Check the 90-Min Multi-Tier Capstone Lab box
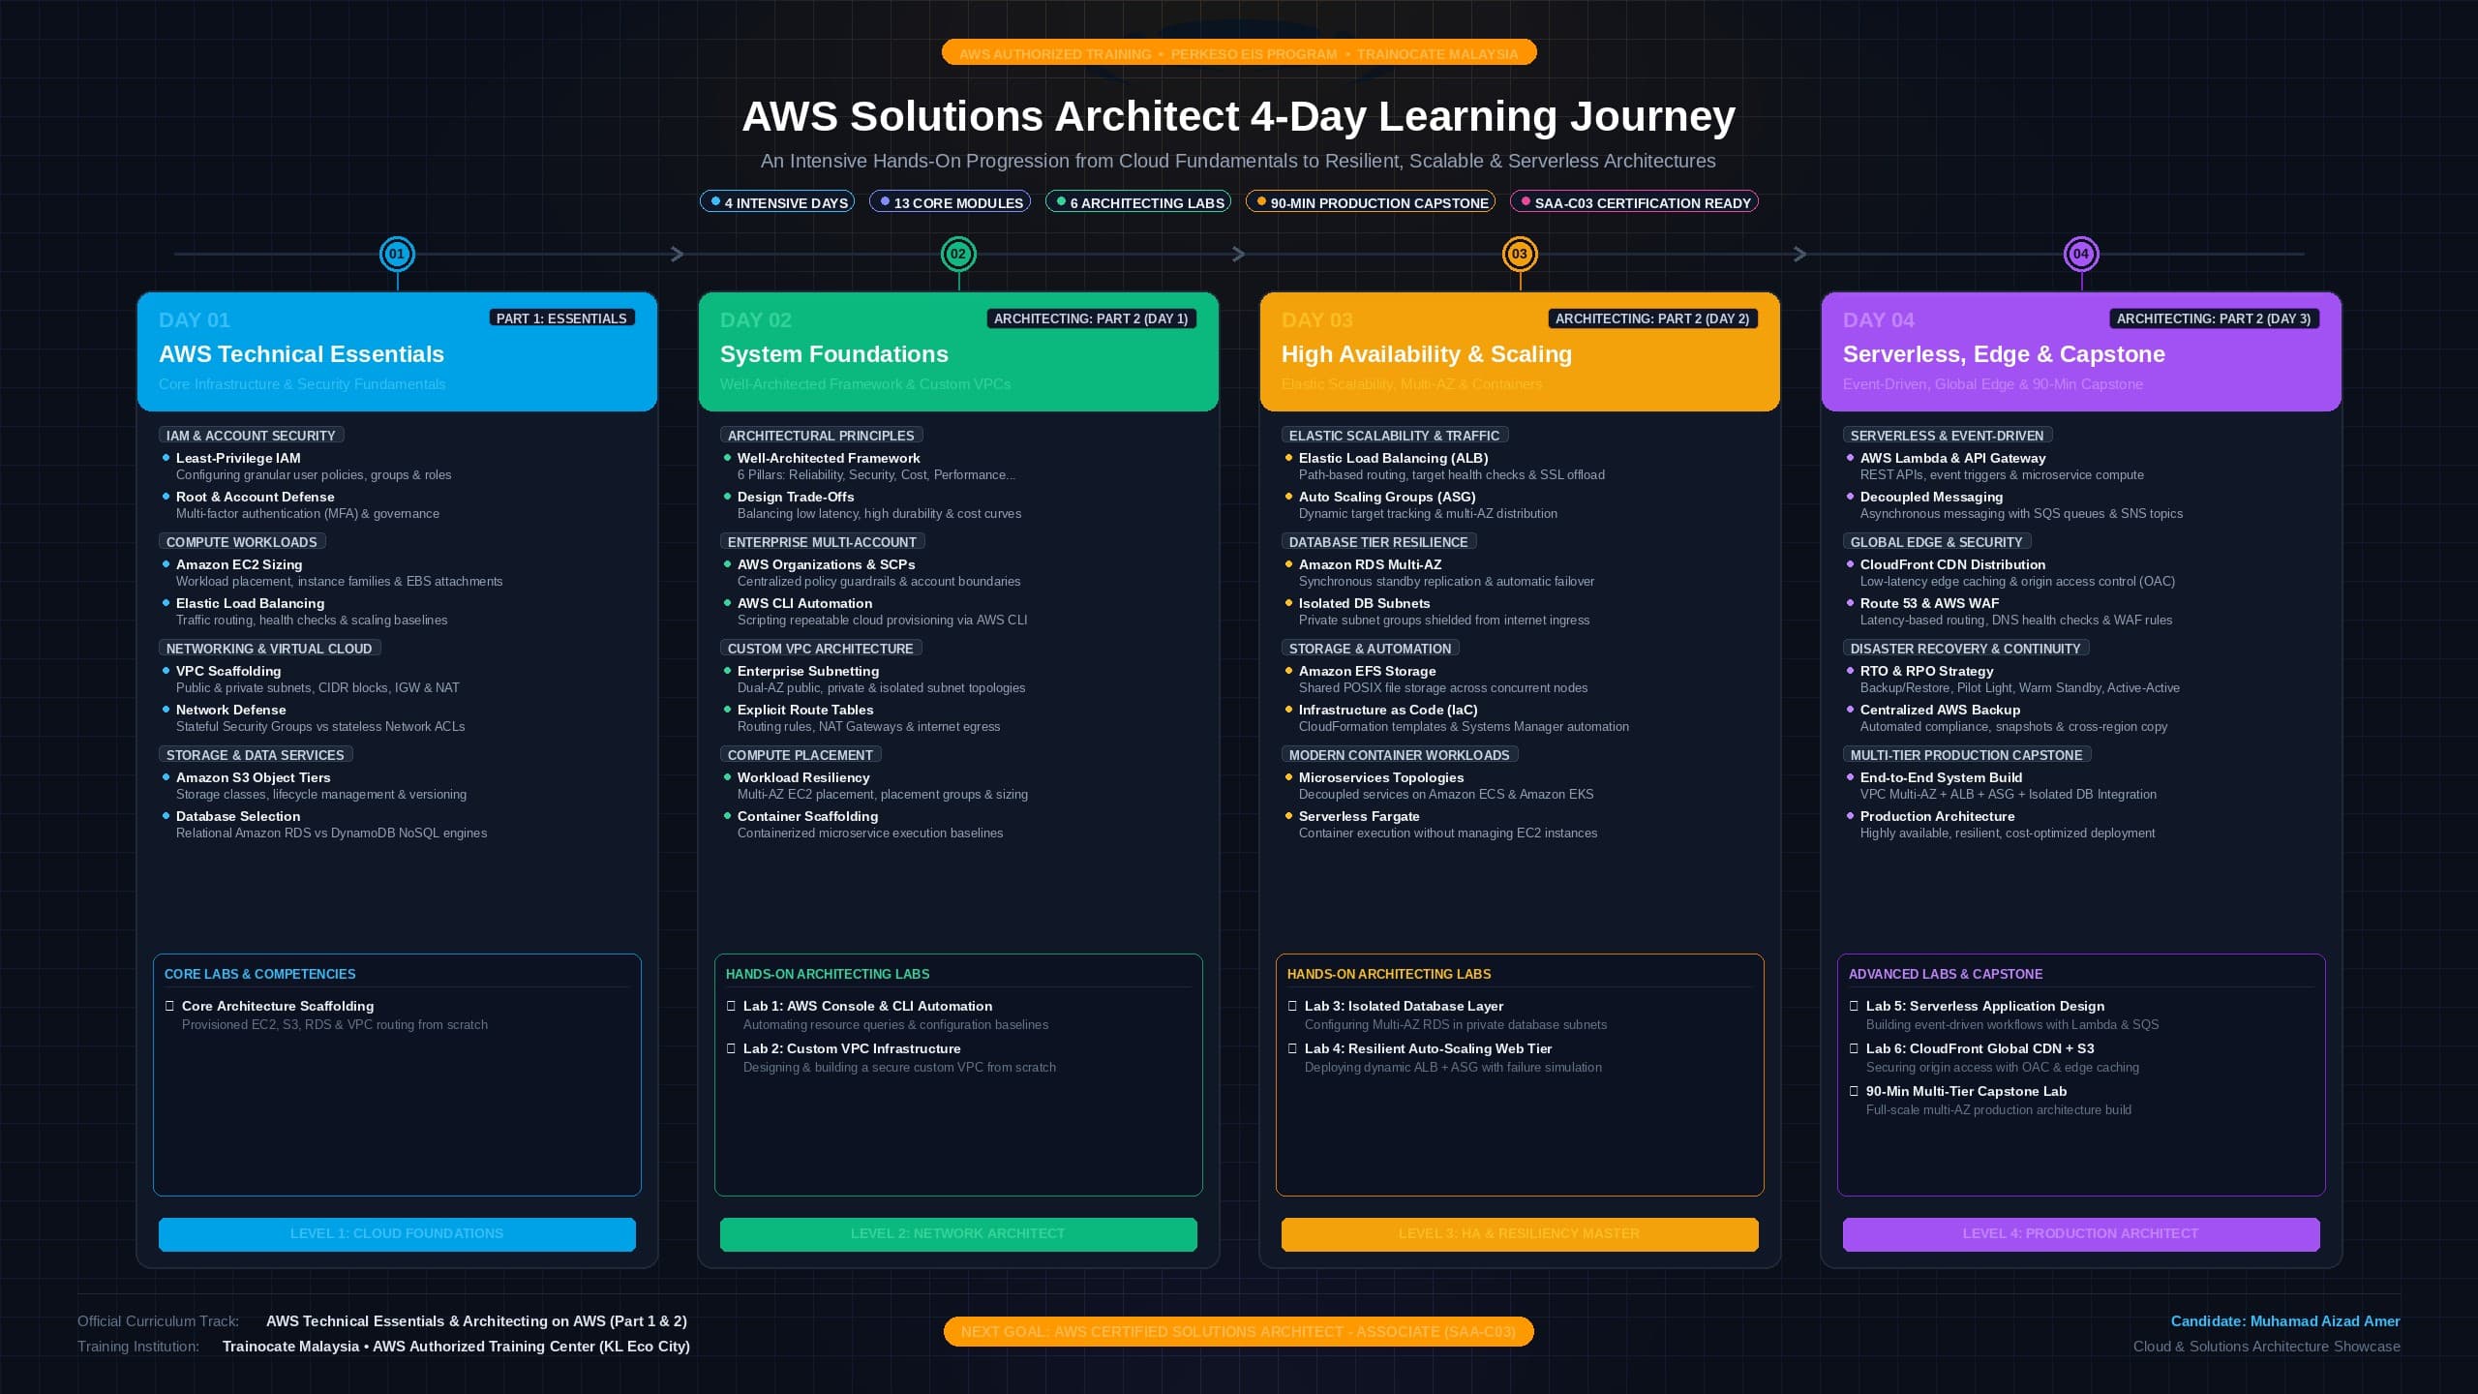The width and height of the screenshot is (2478, 1394). pos(1855,1091)
